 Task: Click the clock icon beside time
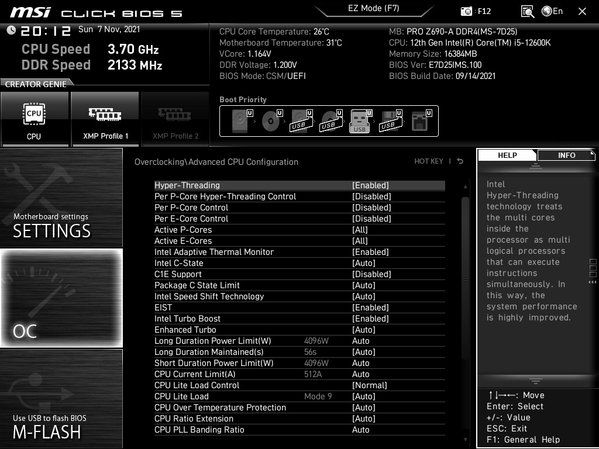click(11, 30)
